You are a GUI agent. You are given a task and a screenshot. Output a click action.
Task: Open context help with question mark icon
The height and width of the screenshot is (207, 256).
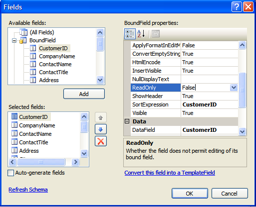(237, 7)
